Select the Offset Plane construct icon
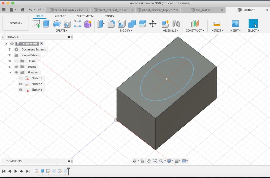270x178 pixels. pos(195,24)
